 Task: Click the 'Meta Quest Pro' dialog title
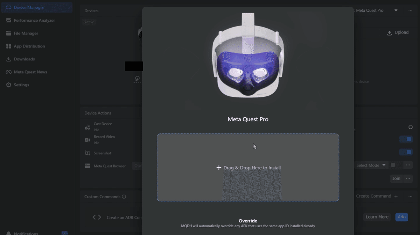coord(248,119)
